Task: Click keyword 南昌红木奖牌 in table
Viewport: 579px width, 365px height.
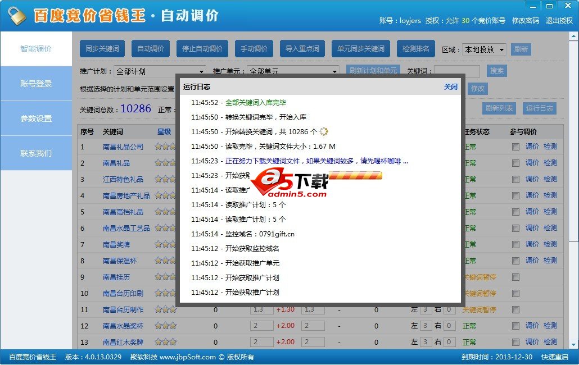Action: pos(123,342)
